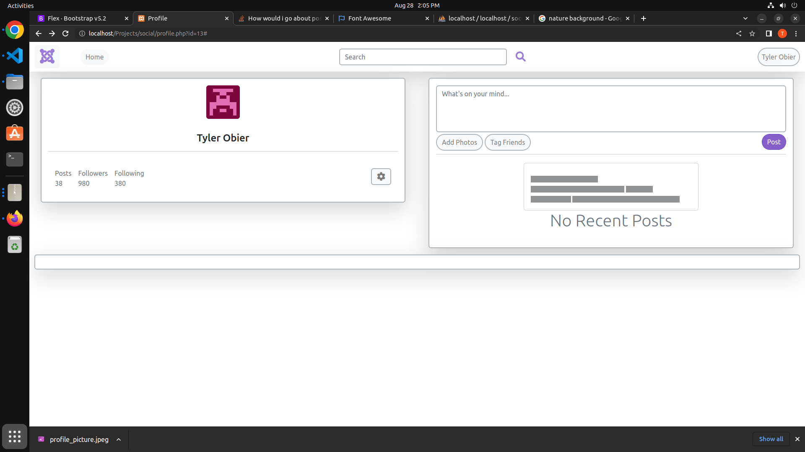Open Visual Studio Code from dock
The width and height of the screenshot is (805, 452).
pos(15,56)
